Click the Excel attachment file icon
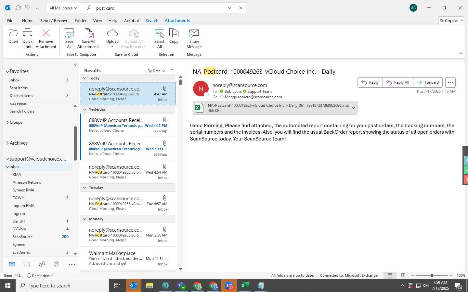This screenshot has height=292, width=468. point(199,108)
